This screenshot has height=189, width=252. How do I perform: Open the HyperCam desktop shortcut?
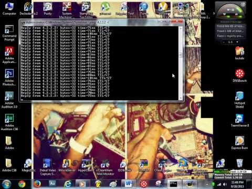coord(86,165)
